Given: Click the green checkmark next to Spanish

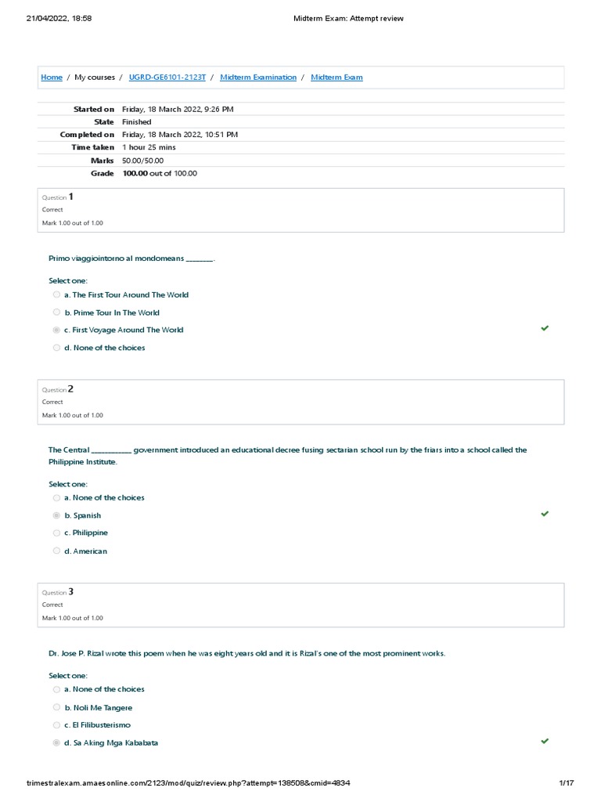Looking at the screenshot, I should pyautogui.click(x=545, y=514).
